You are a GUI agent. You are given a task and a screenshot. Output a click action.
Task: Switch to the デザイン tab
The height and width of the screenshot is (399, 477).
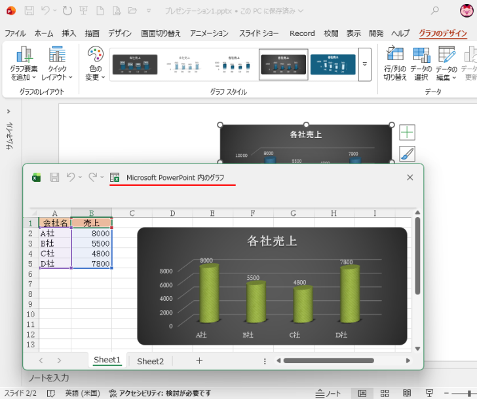click(120, 33)
